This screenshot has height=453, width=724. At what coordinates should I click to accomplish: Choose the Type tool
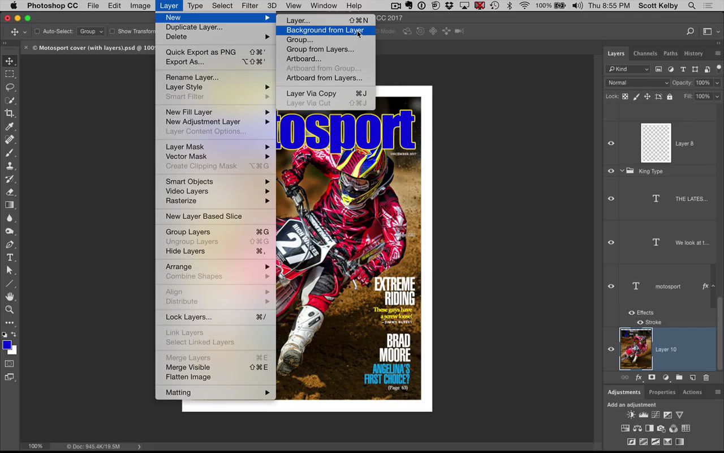pos(8,257)
